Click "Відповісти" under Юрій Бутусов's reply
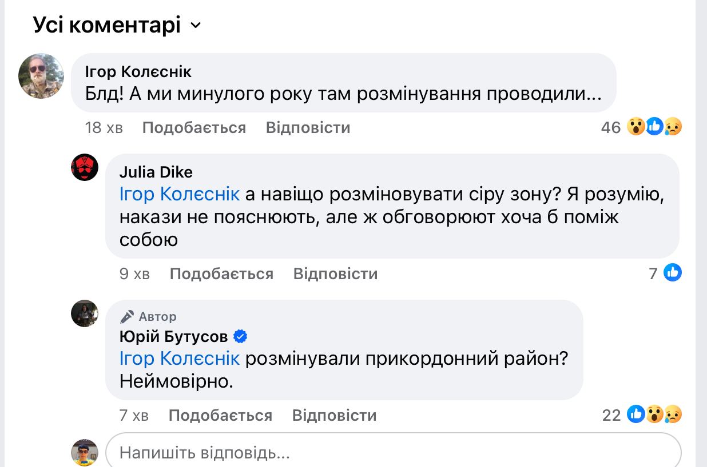Viewport: 707px width, 467px height. pos(334,415)
